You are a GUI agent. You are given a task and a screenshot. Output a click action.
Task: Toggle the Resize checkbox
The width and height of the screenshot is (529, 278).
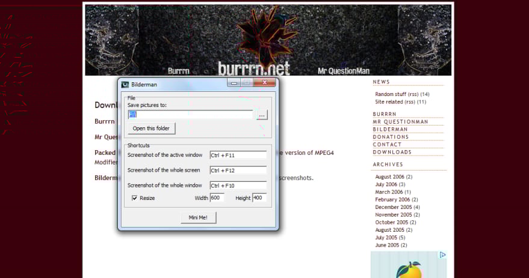point(135,198)
